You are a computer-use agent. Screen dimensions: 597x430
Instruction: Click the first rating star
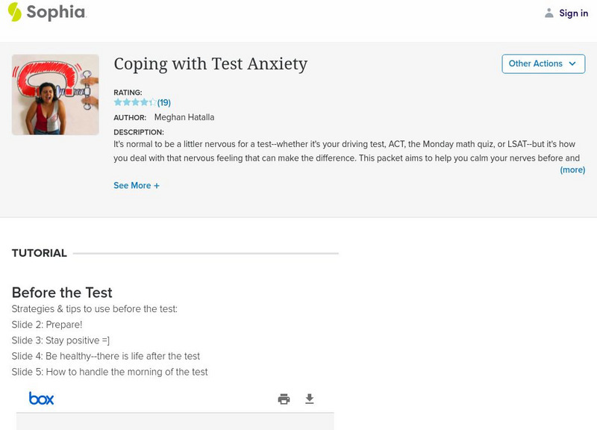(x=118, y=102)
